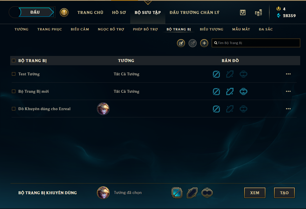This screenshot has height=209, width=306.
Task: Check the Bộ Trang Bị mới checkbox
Action: coord(14,91)
